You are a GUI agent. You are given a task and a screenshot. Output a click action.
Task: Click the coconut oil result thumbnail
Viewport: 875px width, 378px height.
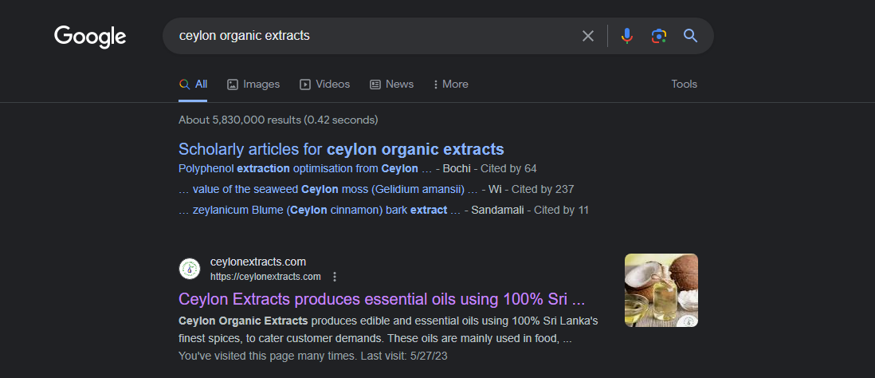coord(661,290)
